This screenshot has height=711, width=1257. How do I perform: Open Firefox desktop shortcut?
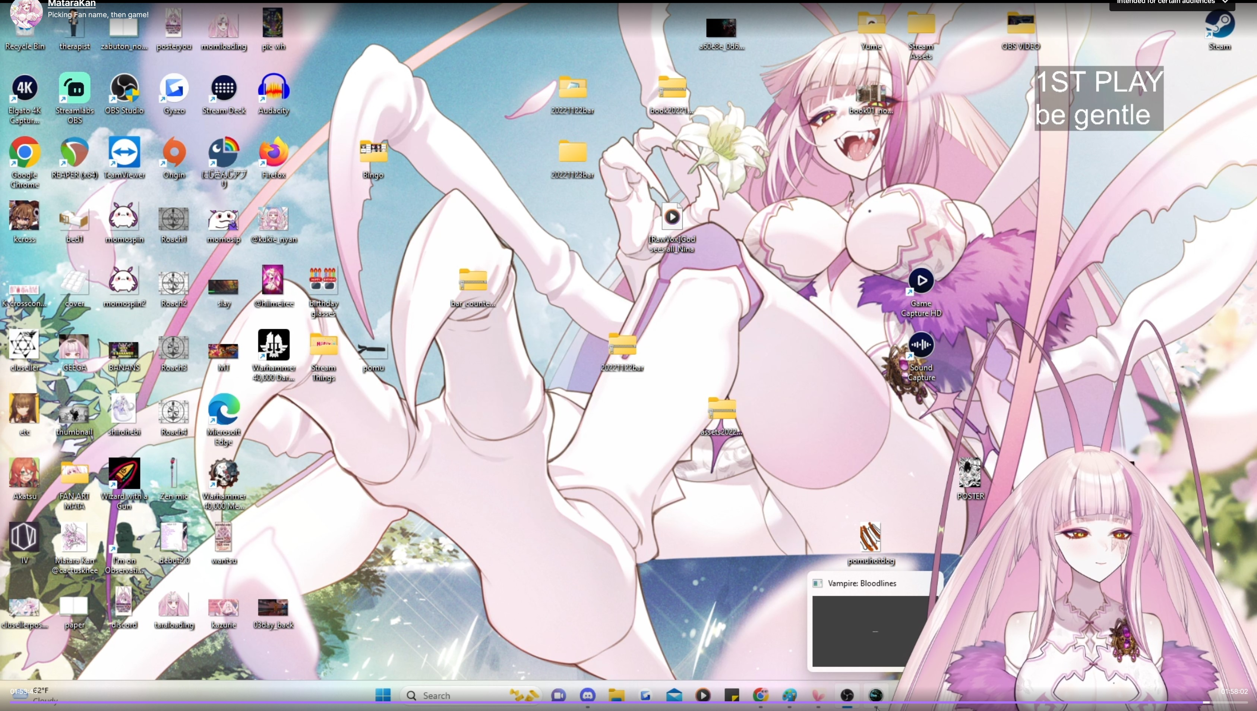(273, 158)
